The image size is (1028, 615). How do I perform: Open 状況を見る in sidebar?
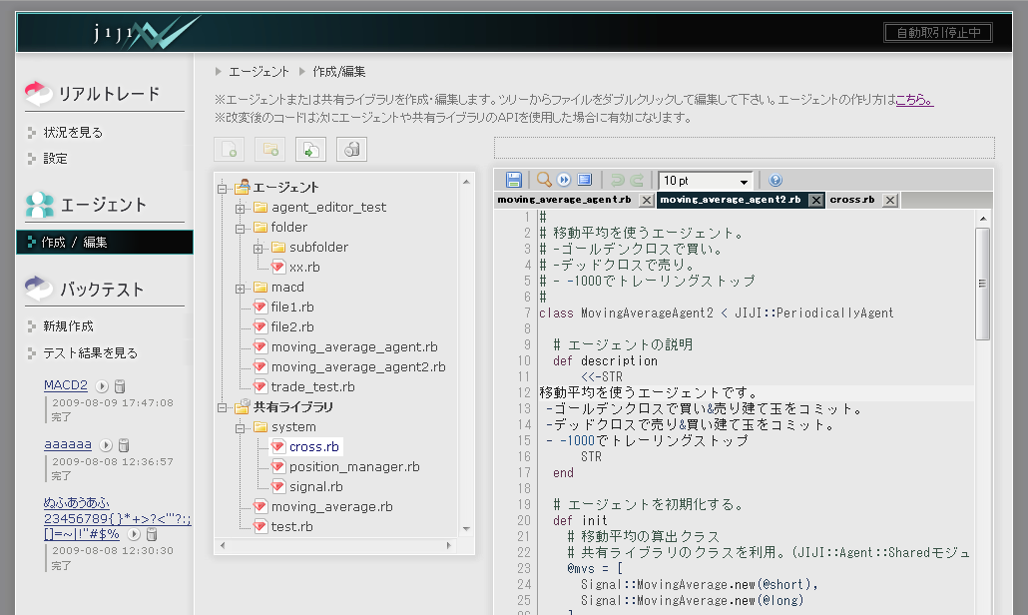pyautogui.click(x=73, y=133)
